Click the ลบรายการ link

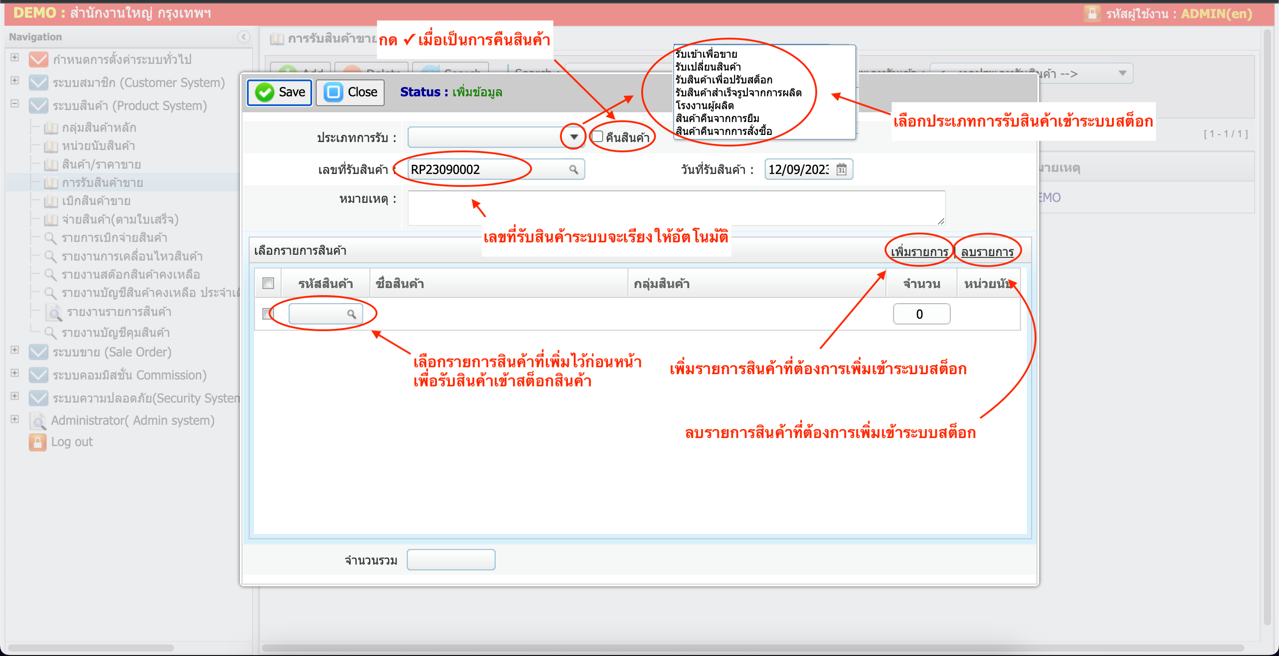[987, 252]
